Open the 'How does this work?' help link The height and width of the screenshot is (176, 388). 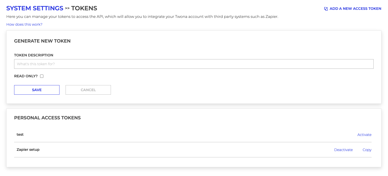(24, 24)
